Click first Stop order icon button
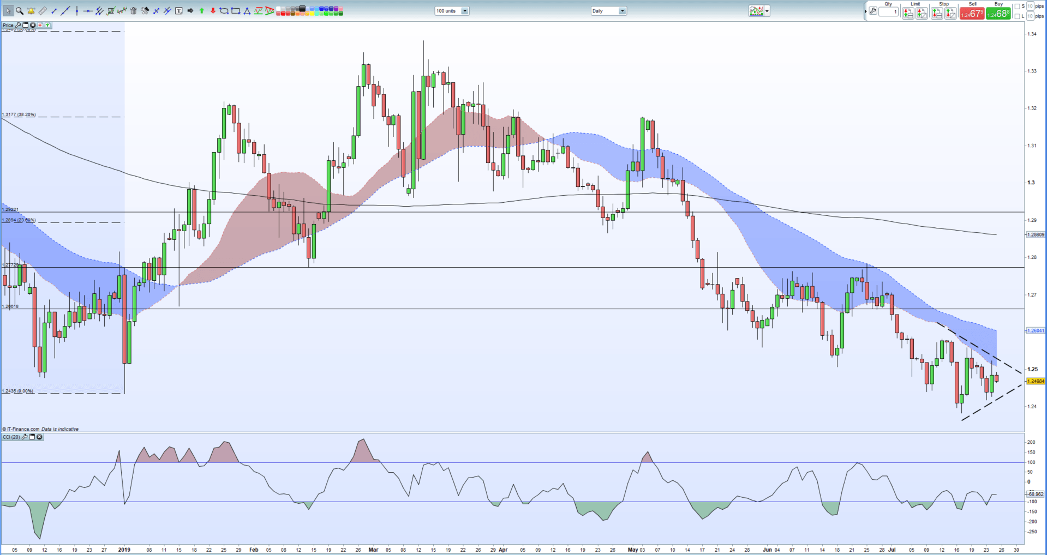This screenshot has height=555, width=1047. pos(937,13)
